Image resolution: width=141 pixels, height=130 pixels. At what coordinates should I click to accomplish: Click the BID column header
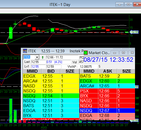pyautogui.click(x=51, y=71)
